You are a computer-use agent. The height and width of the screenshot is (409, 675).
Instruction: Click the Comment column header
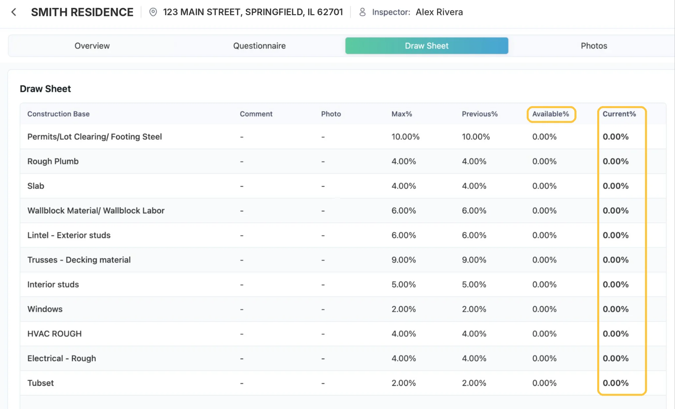pyautogui.click(x=256, y=114)
